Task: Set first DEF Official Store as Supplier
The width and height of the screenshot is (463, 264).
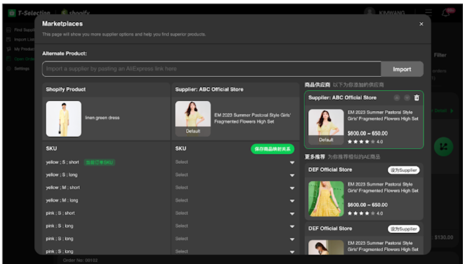Action: (403, 170)
